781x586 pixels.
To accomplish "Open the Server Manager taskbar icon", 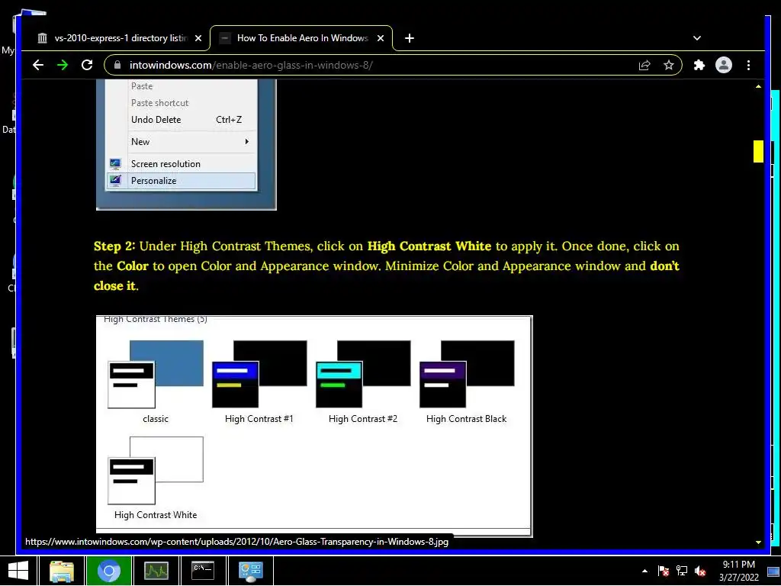I will (x=250, y=571).
